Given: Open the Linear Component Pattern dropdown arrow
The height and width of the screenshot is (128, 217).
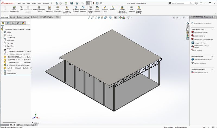Looking at the screenshot, I should pos(39,14).
